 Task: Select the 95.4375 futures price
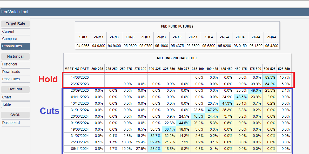[177, 46]
